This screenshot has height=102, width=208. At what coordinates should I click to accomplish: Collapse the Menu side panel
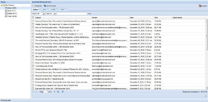29,2
